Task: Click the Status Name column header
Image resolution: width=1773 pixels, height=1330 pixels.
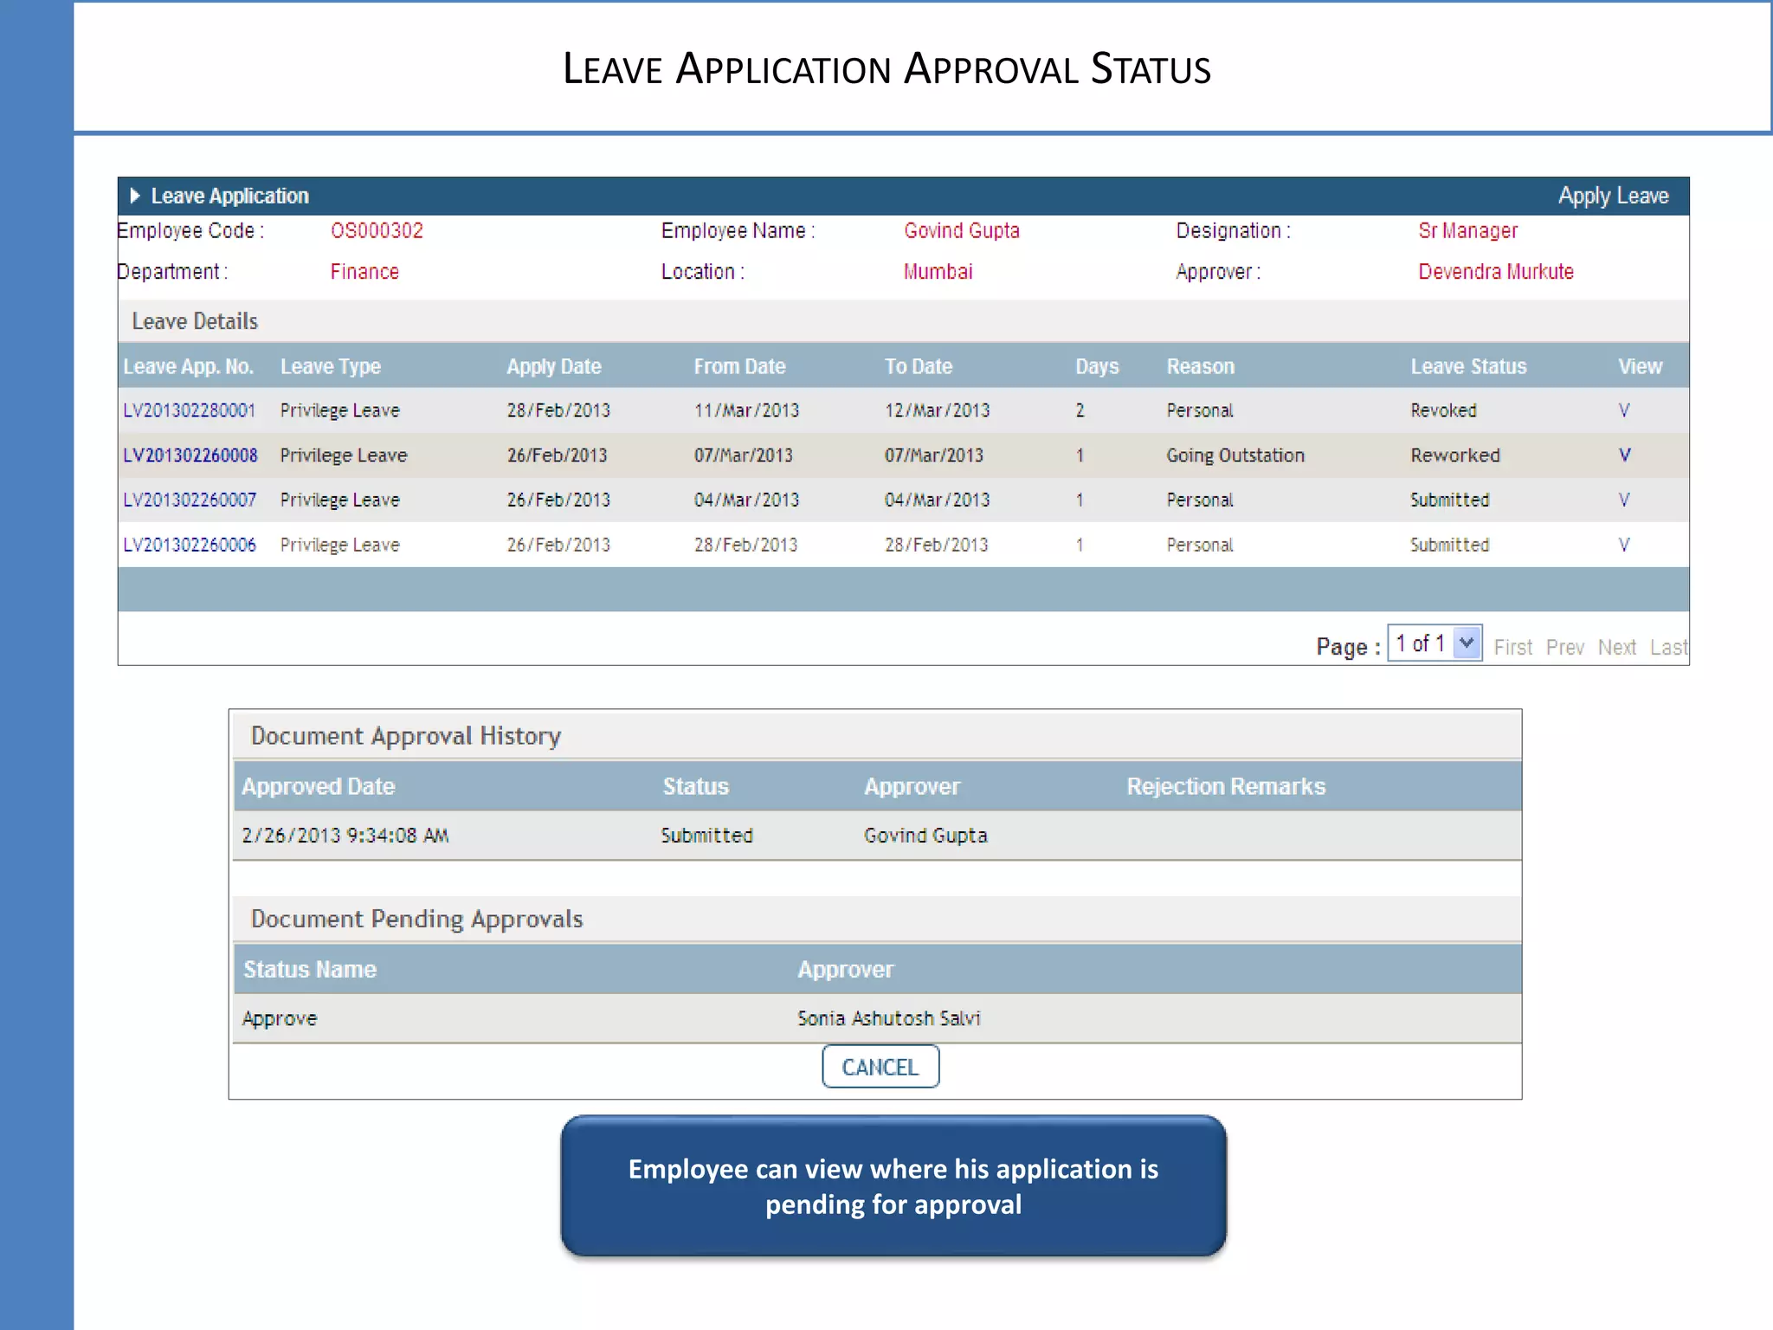Action: (x=310, y=969)
